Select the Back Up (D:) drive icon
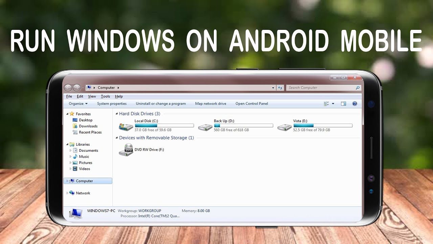The image size is (433, 244). click(x=205, y=127)
